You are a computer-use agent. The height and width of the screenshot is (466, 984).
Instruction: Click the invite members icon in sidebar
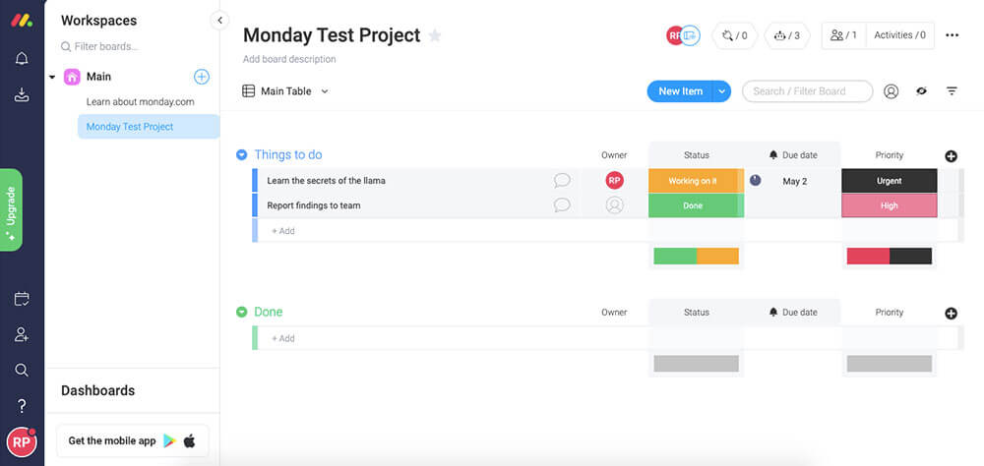(22, 334)
